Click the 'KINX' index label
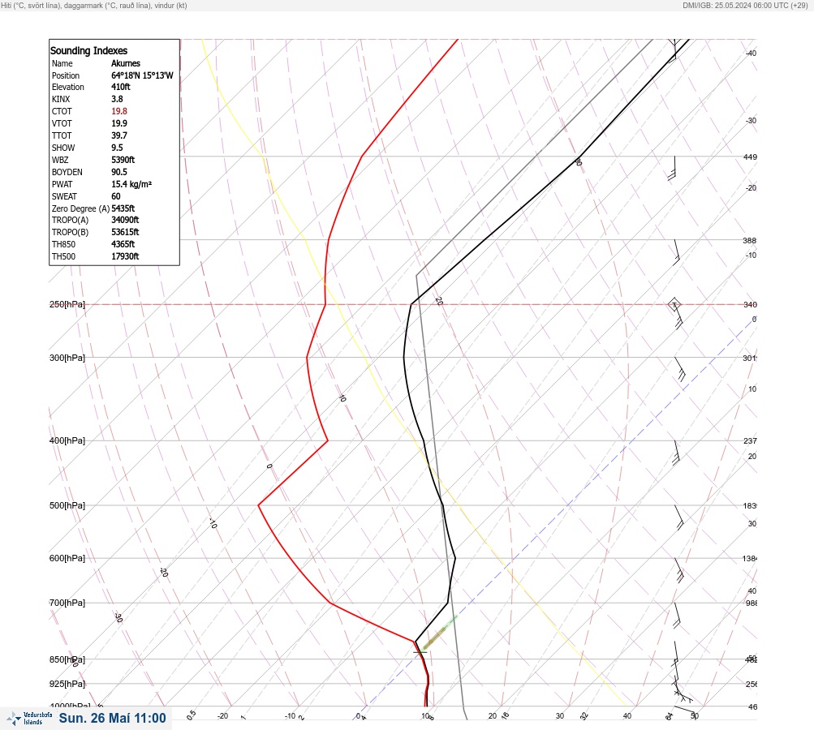Viewport: 814px width, 730px height. pos(61,99)
